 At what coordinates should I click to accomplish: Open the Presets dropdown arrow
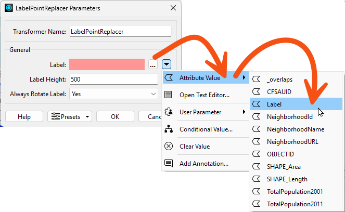(x=87, y=117)
